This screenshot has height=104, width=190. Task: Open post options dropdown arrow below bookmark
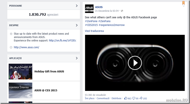pyautogui.click(x=184, y=6)
